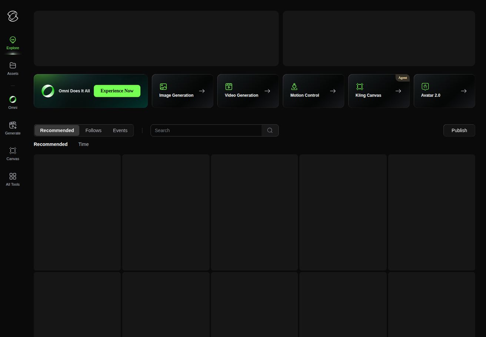Open the Omni sidebar icon
The height and width of the screenshot is (337, 486).
click(13, 100)
